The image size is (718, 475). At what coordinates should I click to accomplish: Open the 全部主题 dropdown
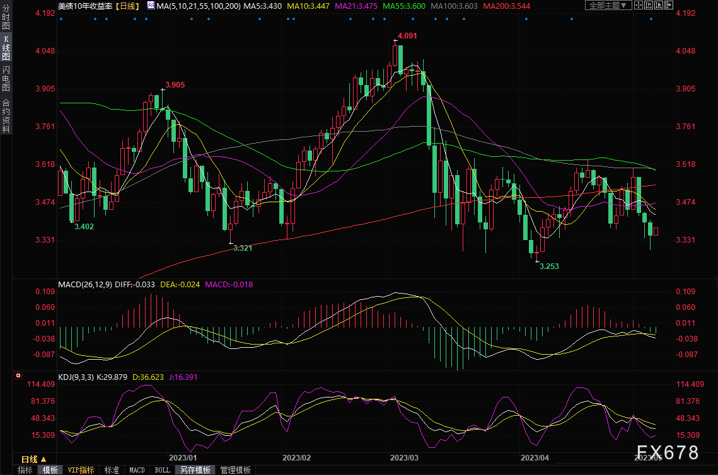click(x=608, y=6)
